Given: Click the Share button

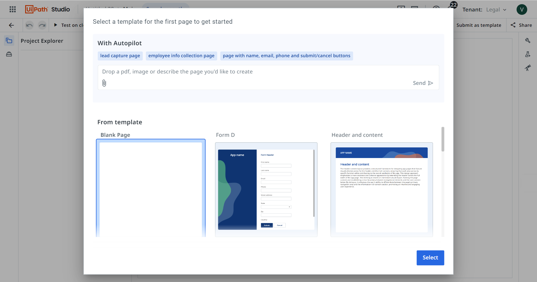Looking at the screenshot, I should point(522,25).
